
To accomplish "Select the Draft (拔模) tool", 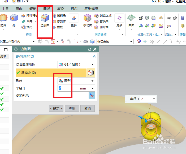I will tap(58, 27).
